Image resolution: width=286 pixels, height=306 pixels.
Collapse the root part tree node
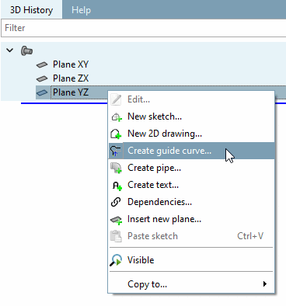[x=10, y=50]
